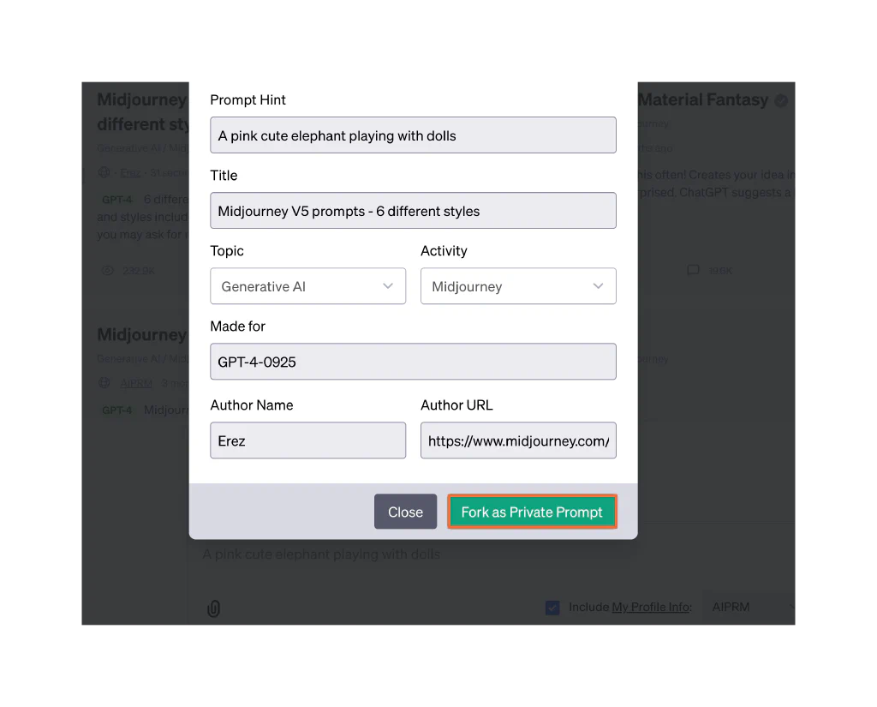Click the views eye icon

(108, 271)
